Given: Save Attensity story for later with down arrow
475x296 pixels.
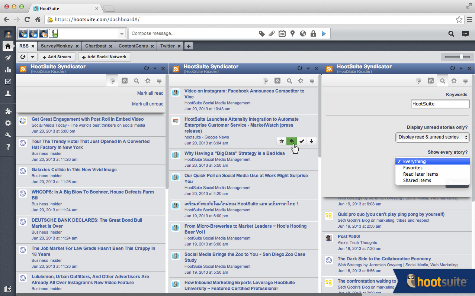Looking at the screenshot, I should (x=311, y=141).
